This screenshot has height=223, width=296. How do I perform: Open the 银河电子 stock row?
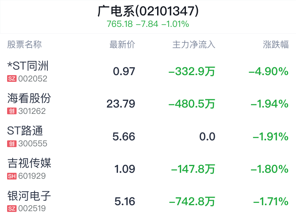[x=148, y=201]
